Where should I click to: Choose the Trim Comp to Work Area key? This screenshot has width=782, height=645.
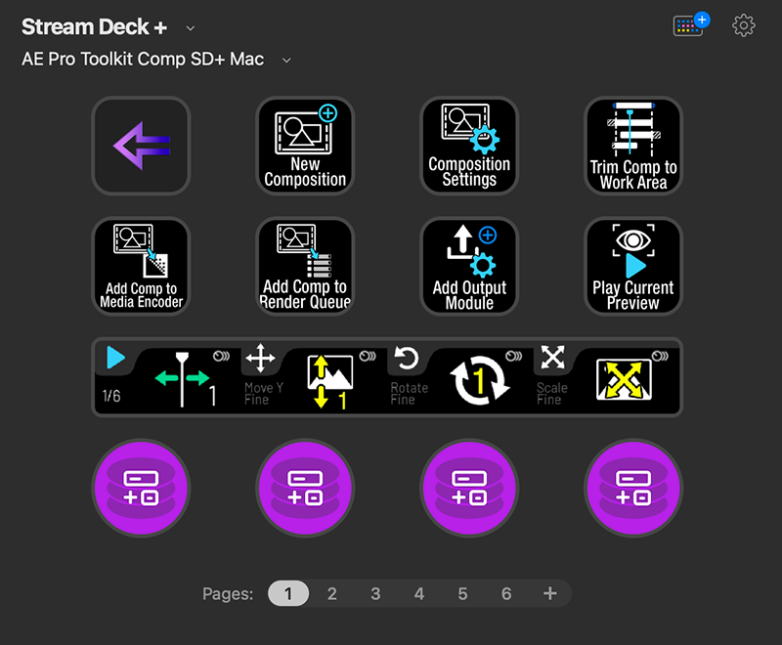tap(633, 146)
